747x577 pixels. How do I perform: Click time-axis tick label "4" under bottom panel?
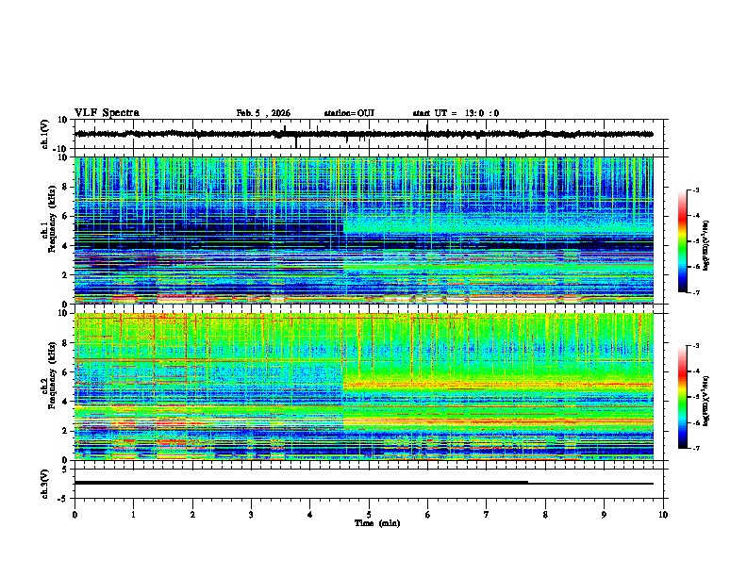coord(310,515)
